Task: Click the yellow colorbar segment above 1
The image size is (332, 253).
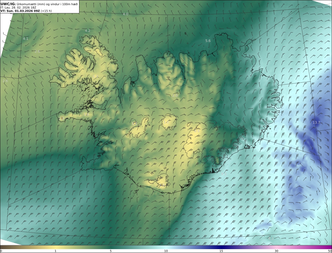Action: (x=56, y=247)
